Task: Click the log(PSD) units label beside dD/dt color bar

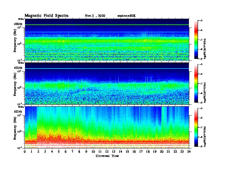Action: [x=205, y=92]
